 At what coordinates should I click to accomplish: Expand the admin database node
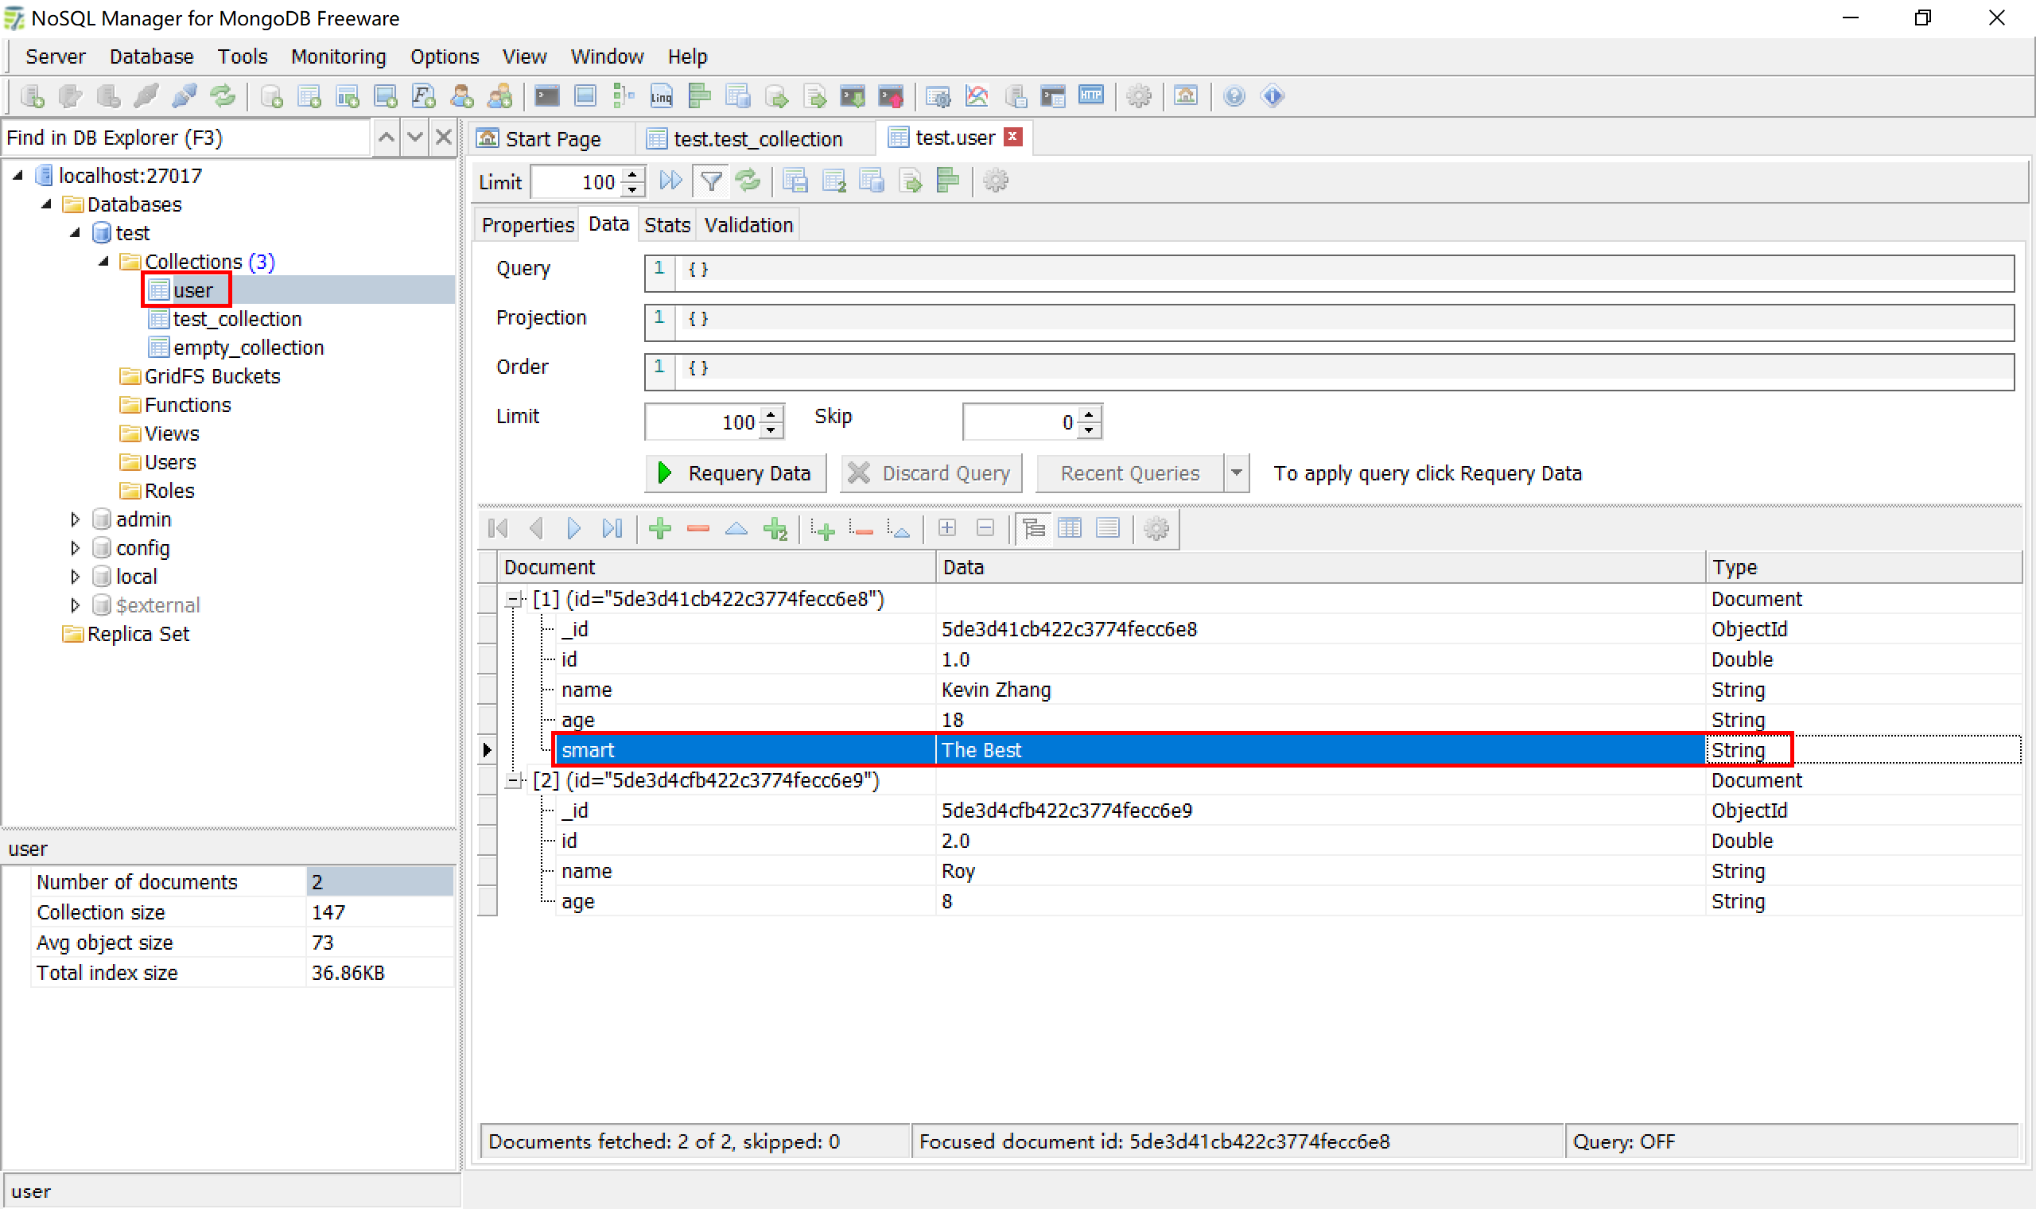tap(75, 519)
